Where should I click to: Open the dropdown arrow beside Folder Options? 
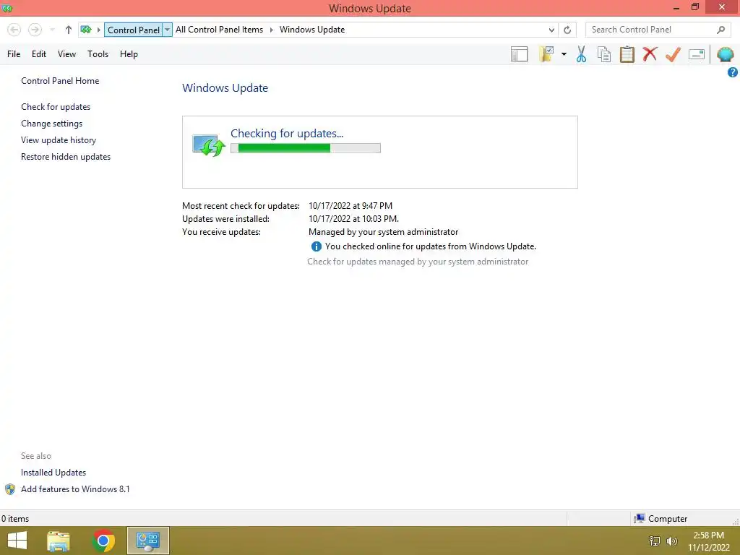pos(564,54)
